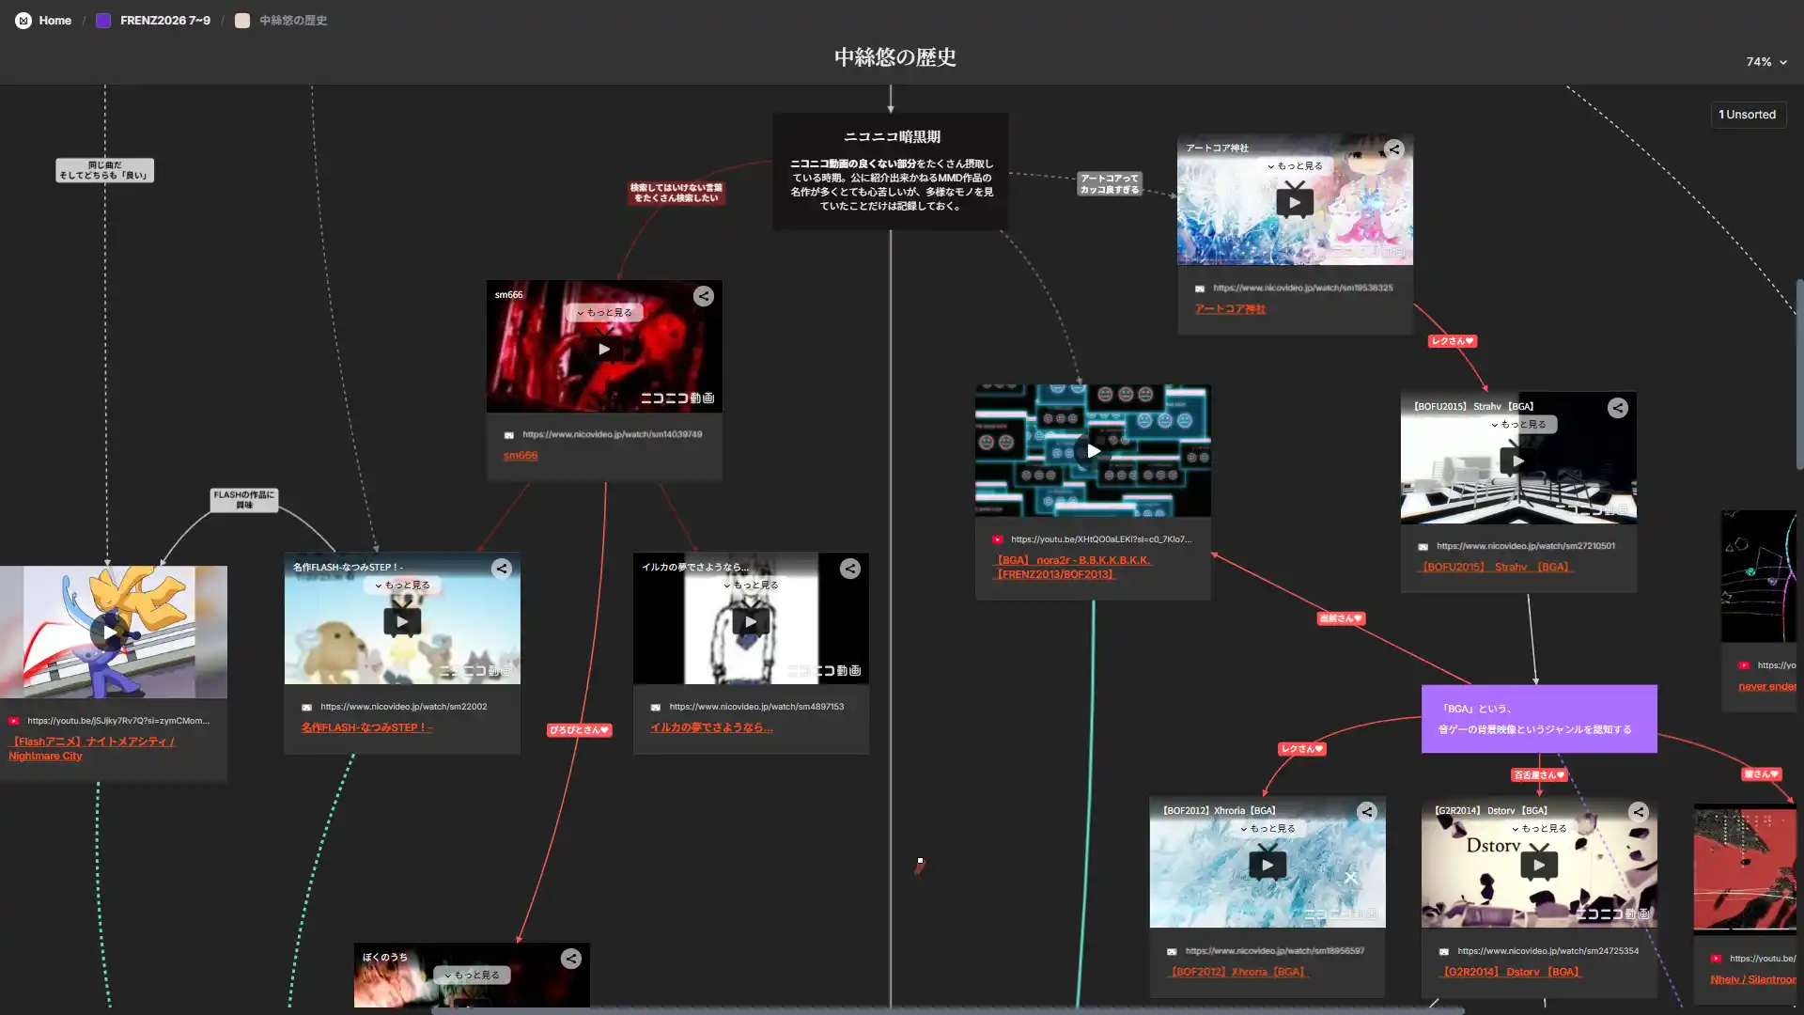The width and height of the screenshot is (1804, 1015).
Task: Open the 74% zoom level dropdown
Action: [x=1766, y=62]
